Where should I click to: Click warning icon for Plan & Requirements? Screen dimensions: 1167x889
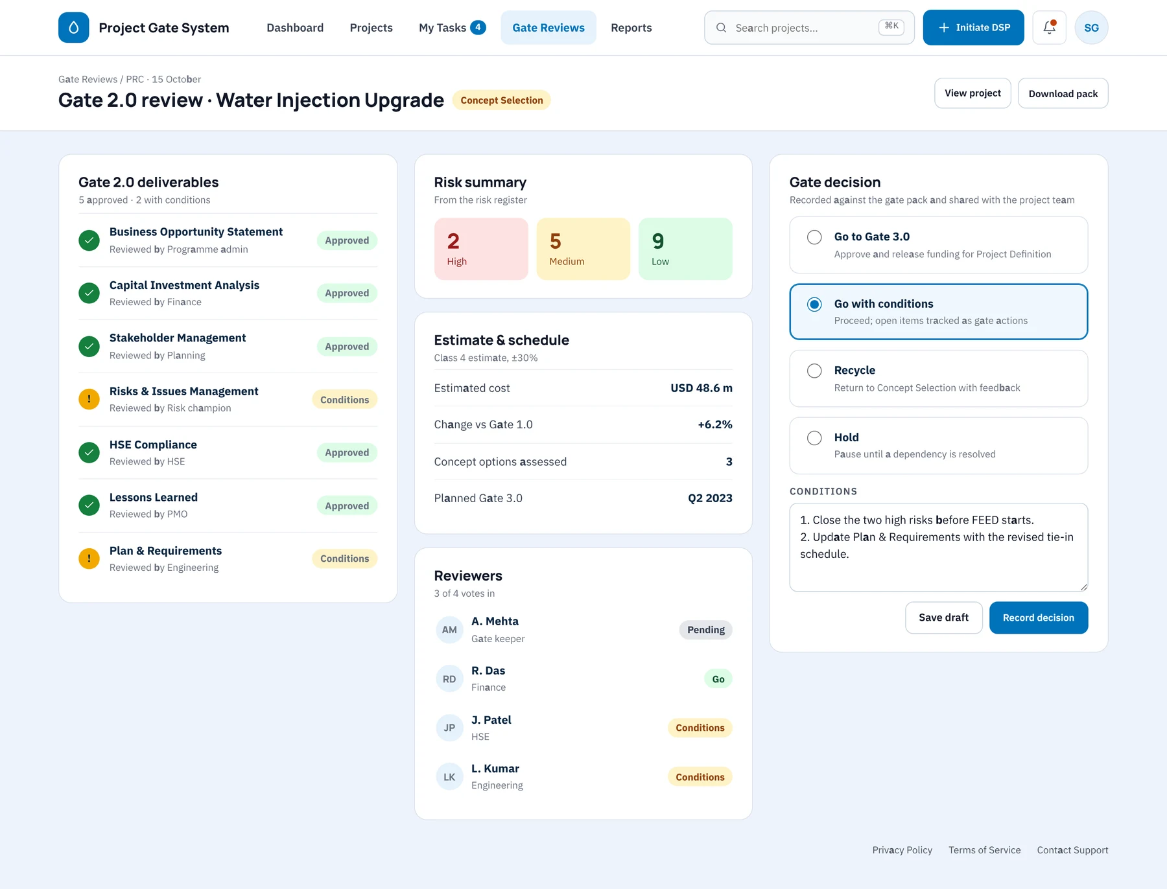[x=89, y=558]
